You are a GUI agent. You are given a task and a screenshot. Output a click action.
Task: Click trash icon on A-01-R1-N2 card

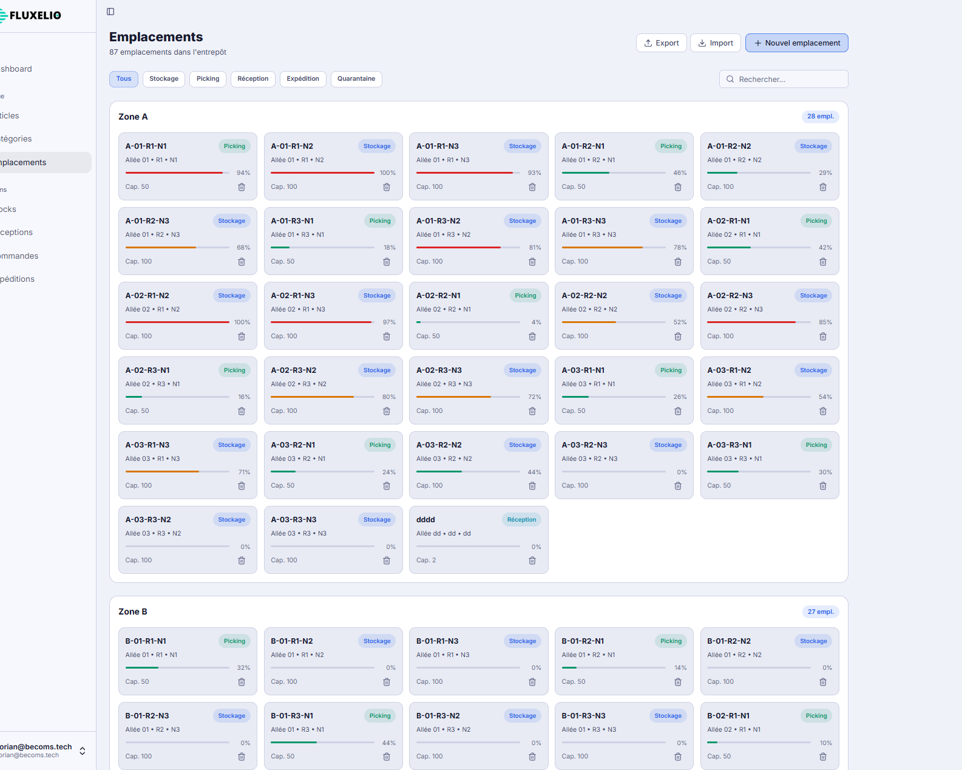coord(387,187)
